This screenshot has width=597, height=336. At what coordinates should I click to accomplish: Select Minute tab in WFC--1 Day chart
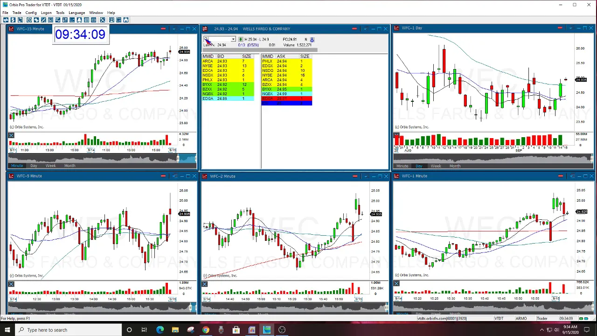(402, 166)
